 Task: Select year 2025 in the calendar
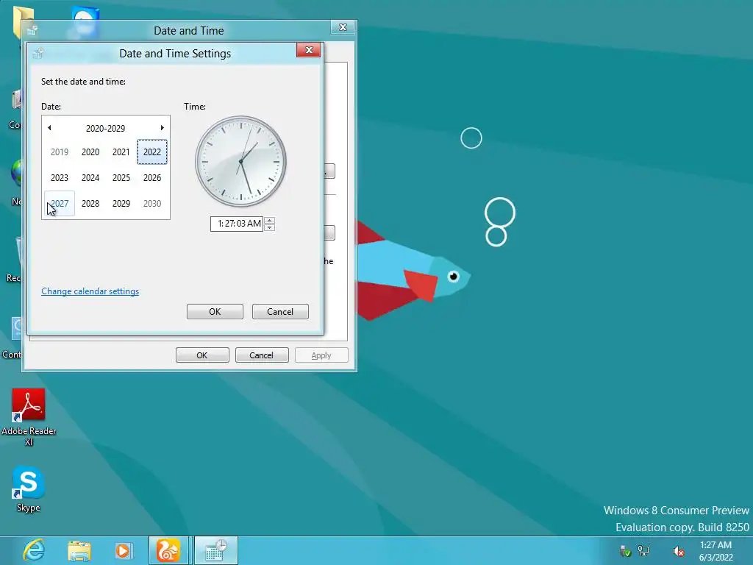pyautogui.click(x=121, y=178)
